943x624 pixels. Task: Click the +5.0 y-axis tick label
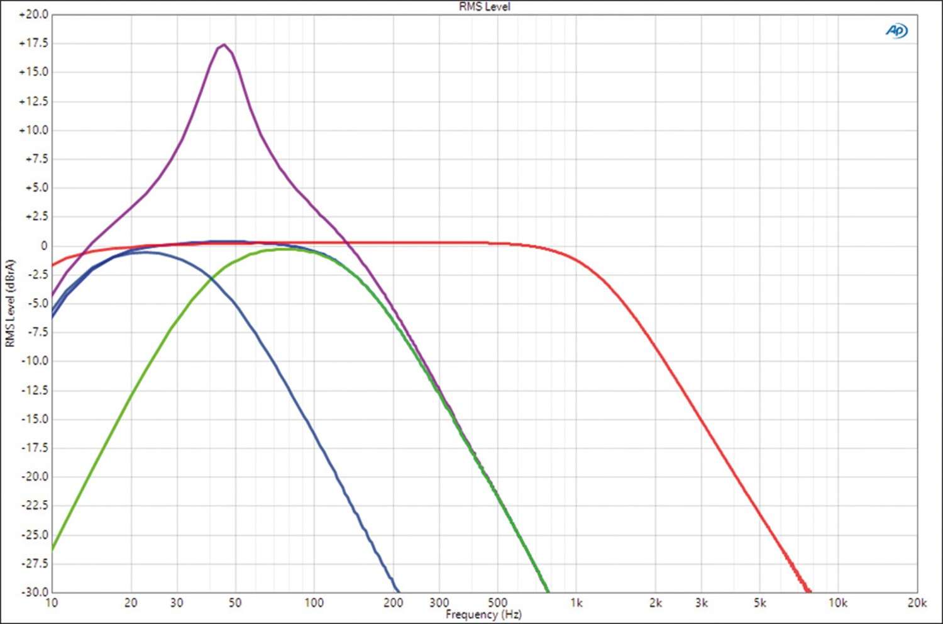point(36,187)
